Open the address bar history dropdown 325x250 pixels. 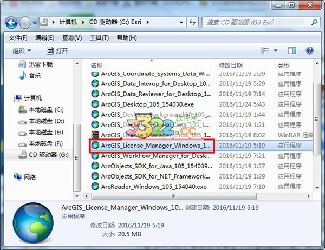coord(181,22)
